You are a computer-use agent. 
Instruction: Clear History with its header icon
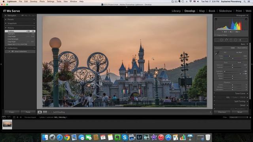point(34,28)
